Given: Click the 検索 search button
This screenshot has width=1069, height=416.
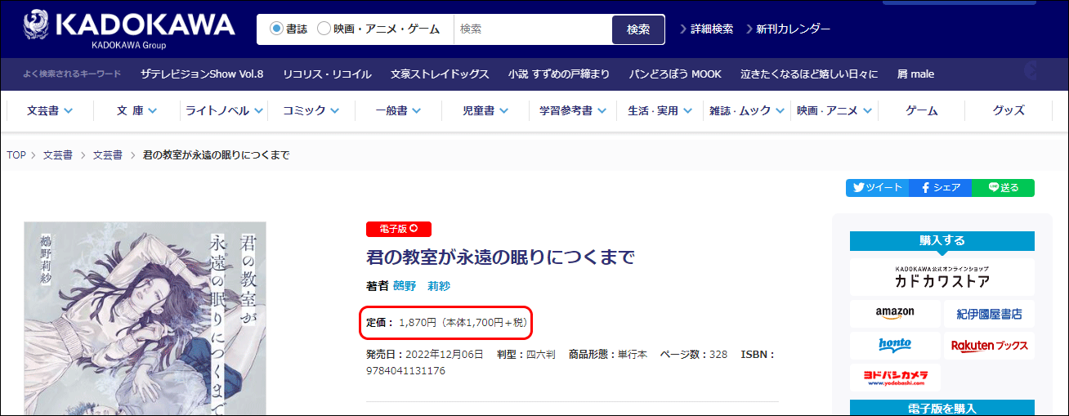Looking at the screenshot, I should [638, 29].
